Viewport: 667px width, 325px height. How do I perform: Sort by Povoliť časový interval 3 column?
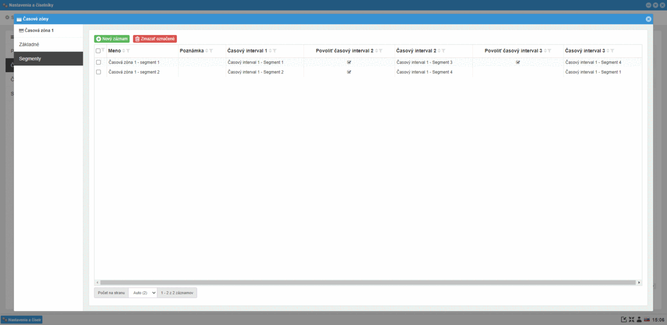pyautogui.click(x=545, y=50)
